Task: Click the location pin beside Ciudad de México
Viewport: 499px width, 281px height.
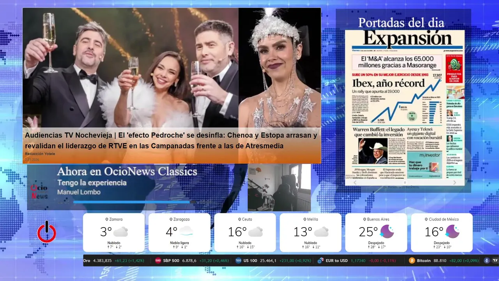Action: 426,219
